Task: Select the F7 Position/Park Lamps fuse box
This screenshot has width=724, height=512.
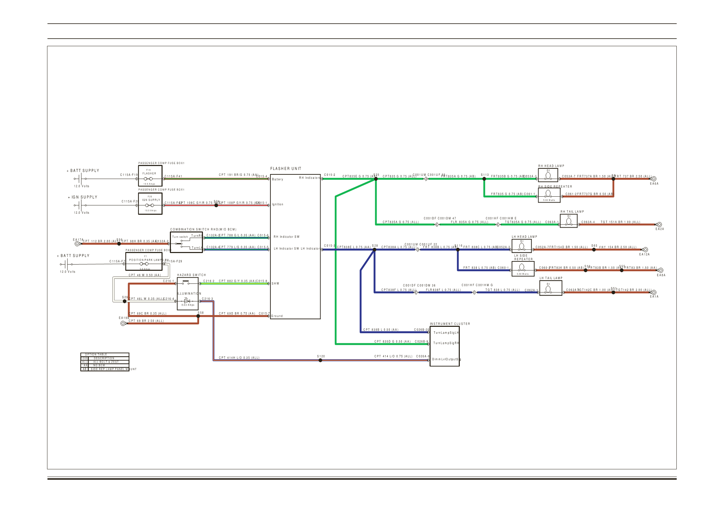Action: (144, 262)
